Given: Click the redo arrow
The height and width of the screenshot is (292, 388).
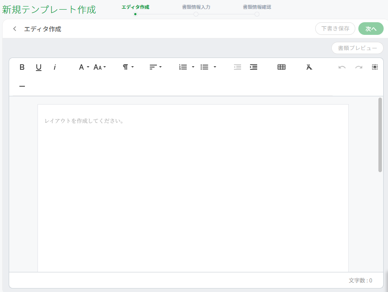Looking at the screenshot, I should pyautogui.click(x=359, y=67).
